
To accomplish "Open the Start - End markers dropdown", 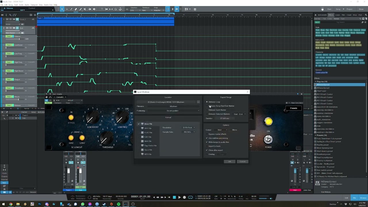I will click(239, 114).
